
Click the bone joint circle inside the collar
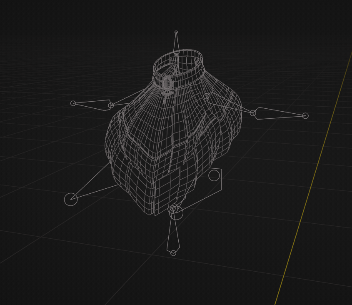[177, 55]
